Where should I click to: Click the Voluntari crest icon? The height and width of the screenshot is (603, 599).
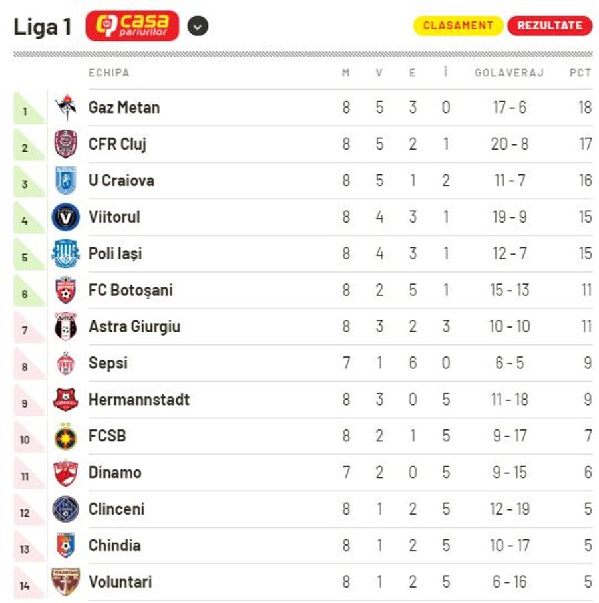tap(66, 582)
